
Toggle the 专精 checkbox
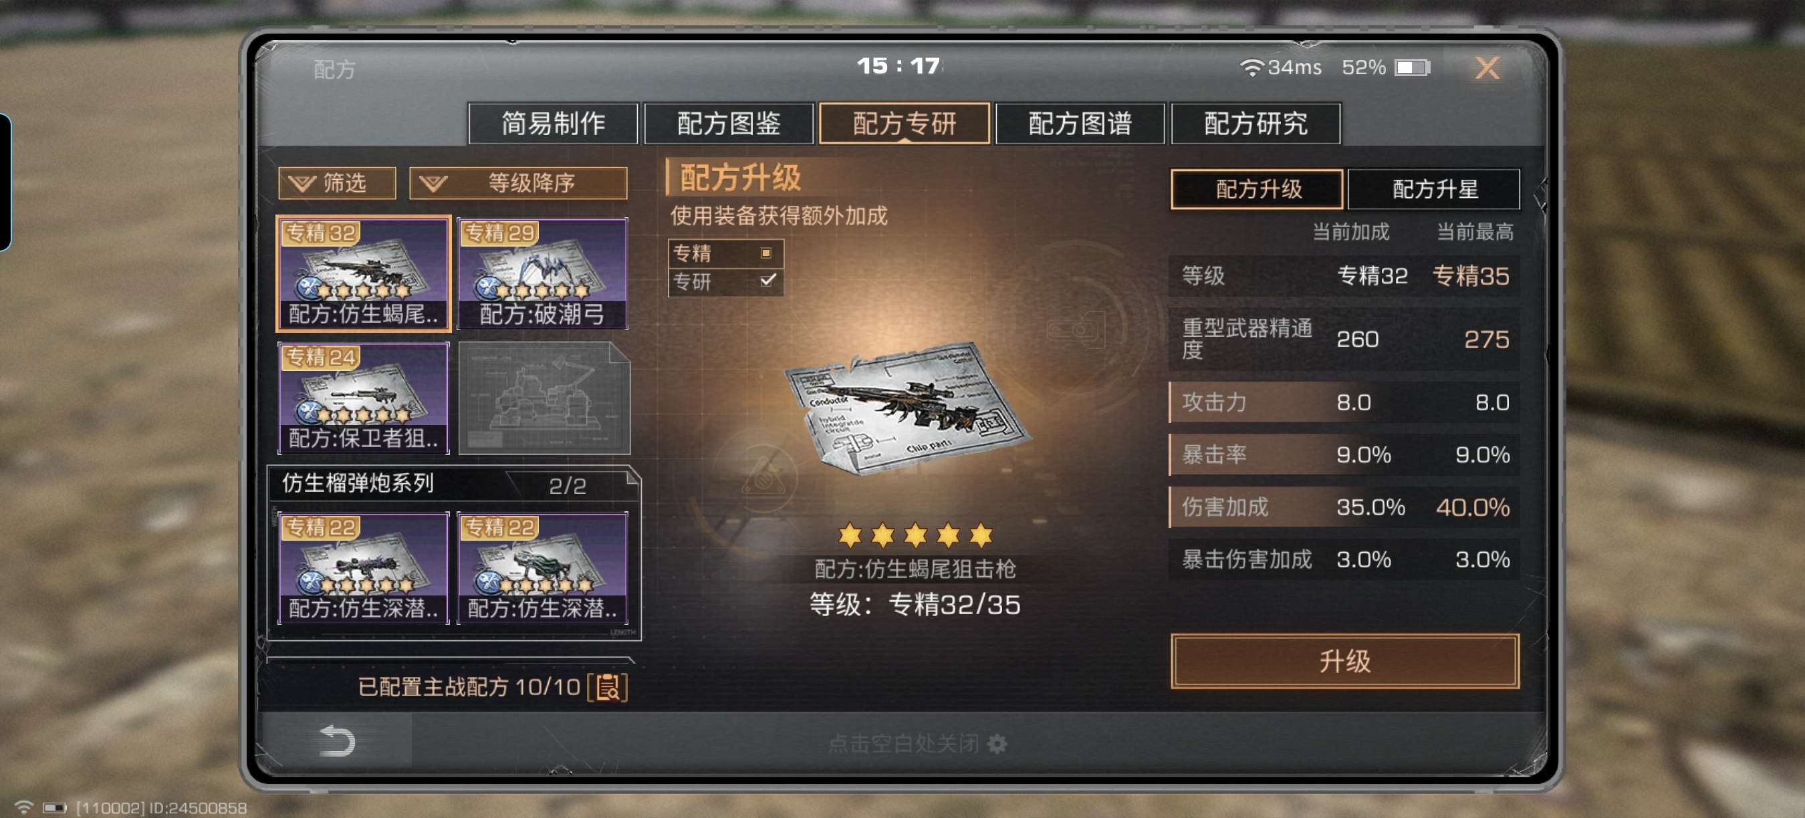coord(766,253)
